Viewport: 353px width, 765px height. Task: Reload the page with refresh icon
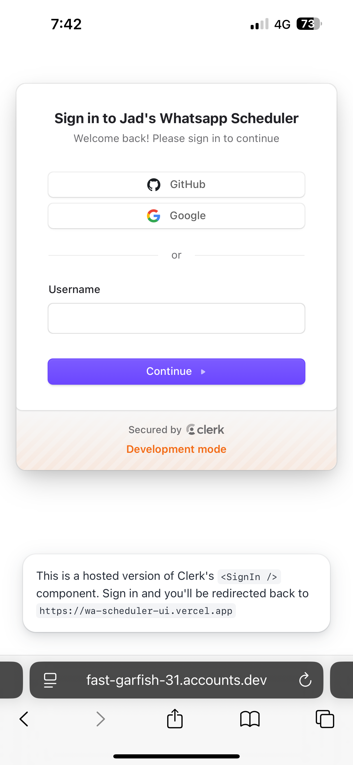pyautogui.click(x=305, y=680)
